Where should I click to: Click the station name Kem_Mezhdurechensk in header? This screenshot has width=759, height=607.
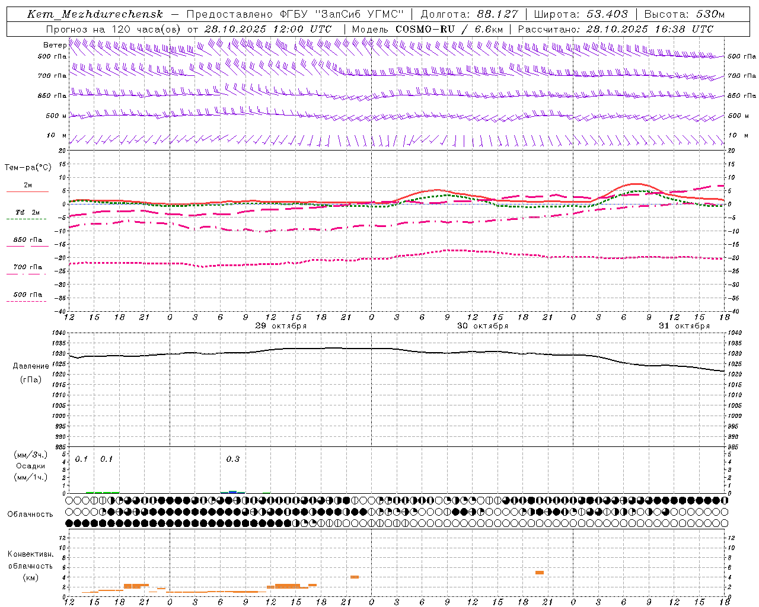coord(95,14)
